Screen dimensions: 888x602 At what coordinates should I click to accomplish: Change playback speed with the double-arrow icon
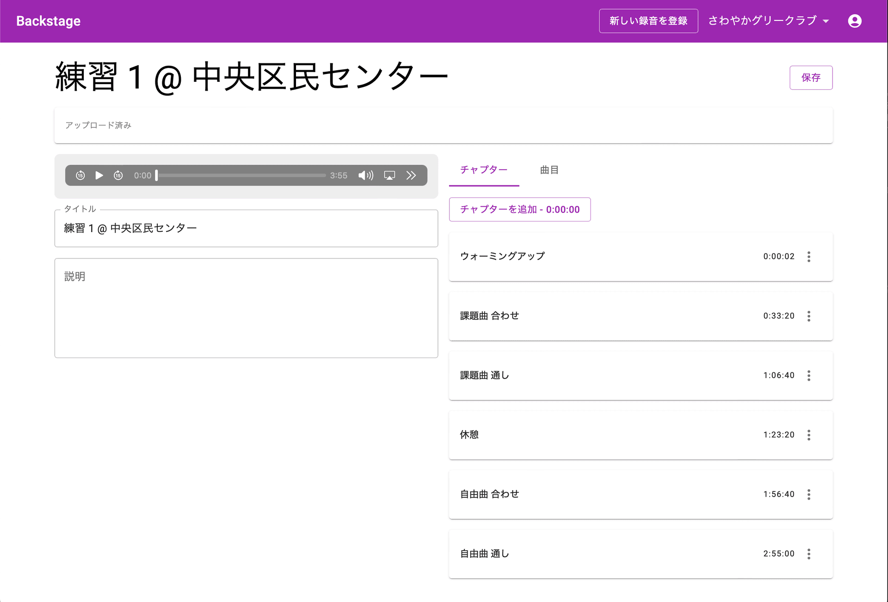tap(412, 175)
